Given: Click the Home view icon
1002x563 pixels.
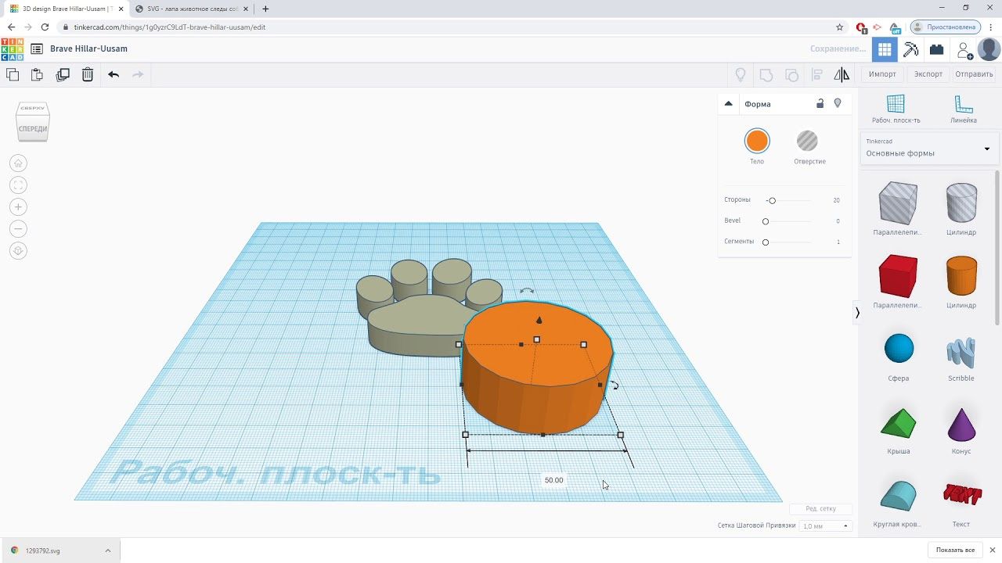Looking at the screenshot, I should pos(19,163).
